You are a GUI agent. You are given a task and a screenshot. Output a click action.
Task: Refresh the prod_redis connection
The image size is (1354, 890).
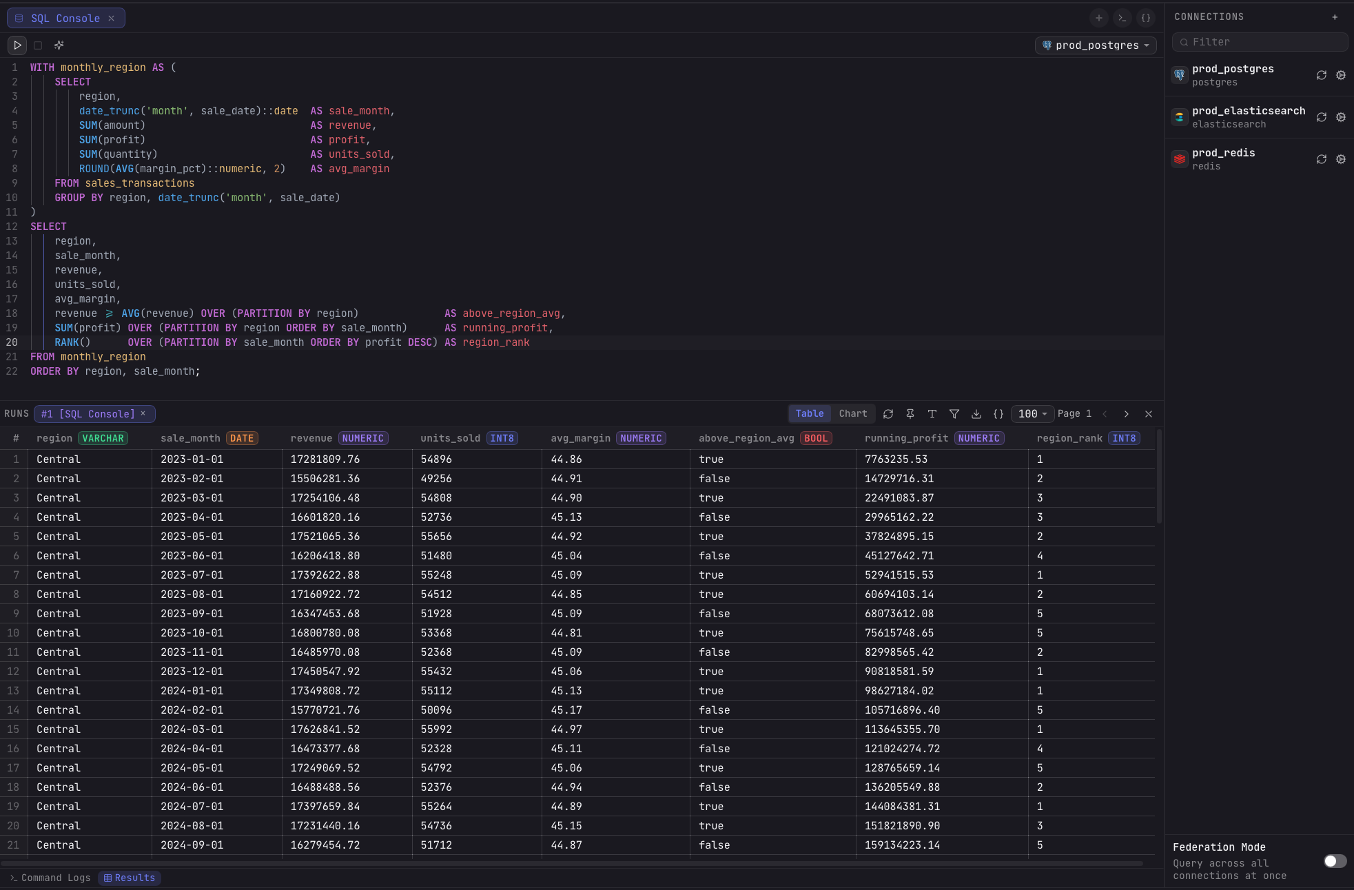1321,159
